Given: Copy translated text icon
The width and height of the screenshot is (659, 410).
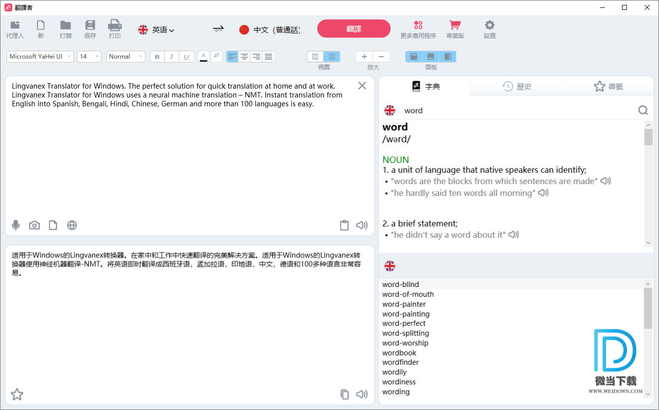Looking at the screenshot, I should pos(344,394).
